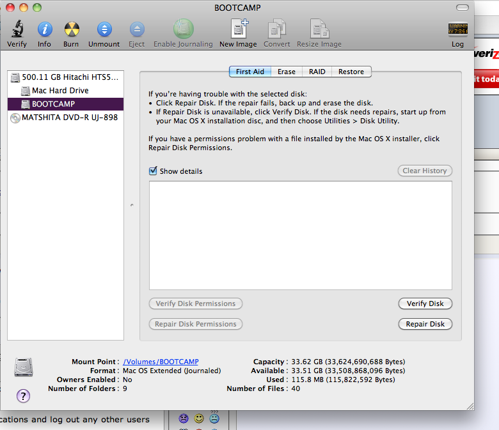Click the Owners Enabled value No

tap(127, 380)
